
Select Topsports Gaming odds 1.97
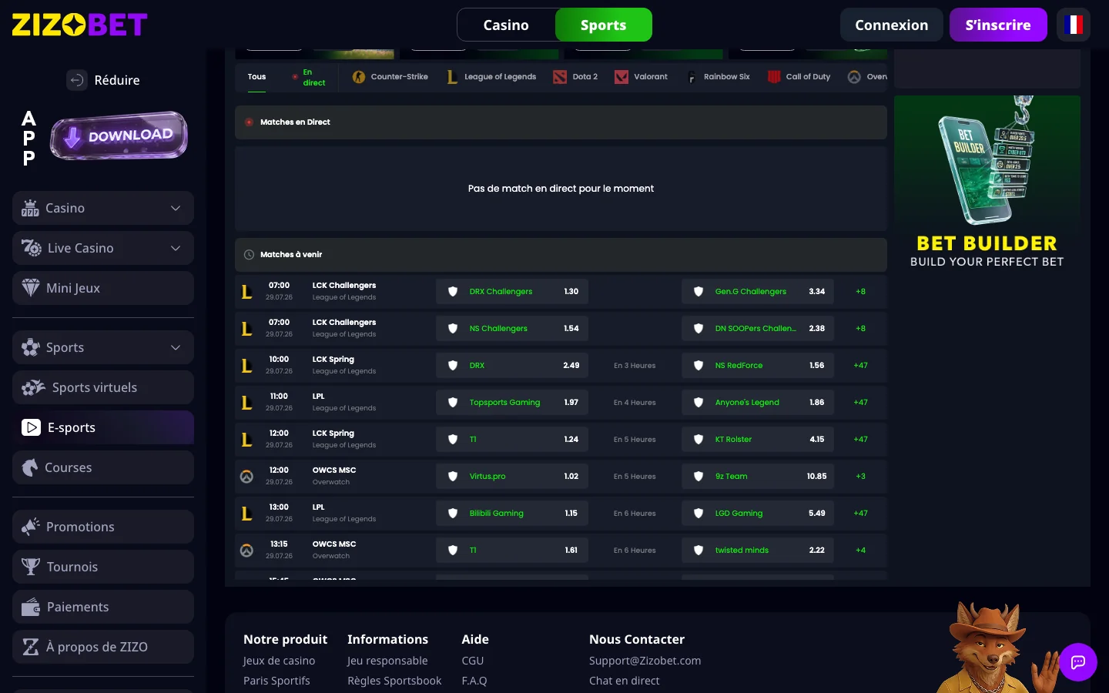tap(512, 403)
